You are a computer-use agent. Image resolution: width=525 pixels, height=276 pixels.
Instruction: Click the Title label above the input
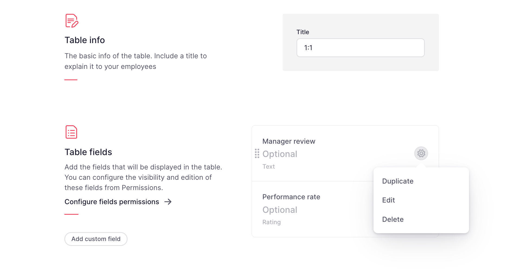coord(303,32)
